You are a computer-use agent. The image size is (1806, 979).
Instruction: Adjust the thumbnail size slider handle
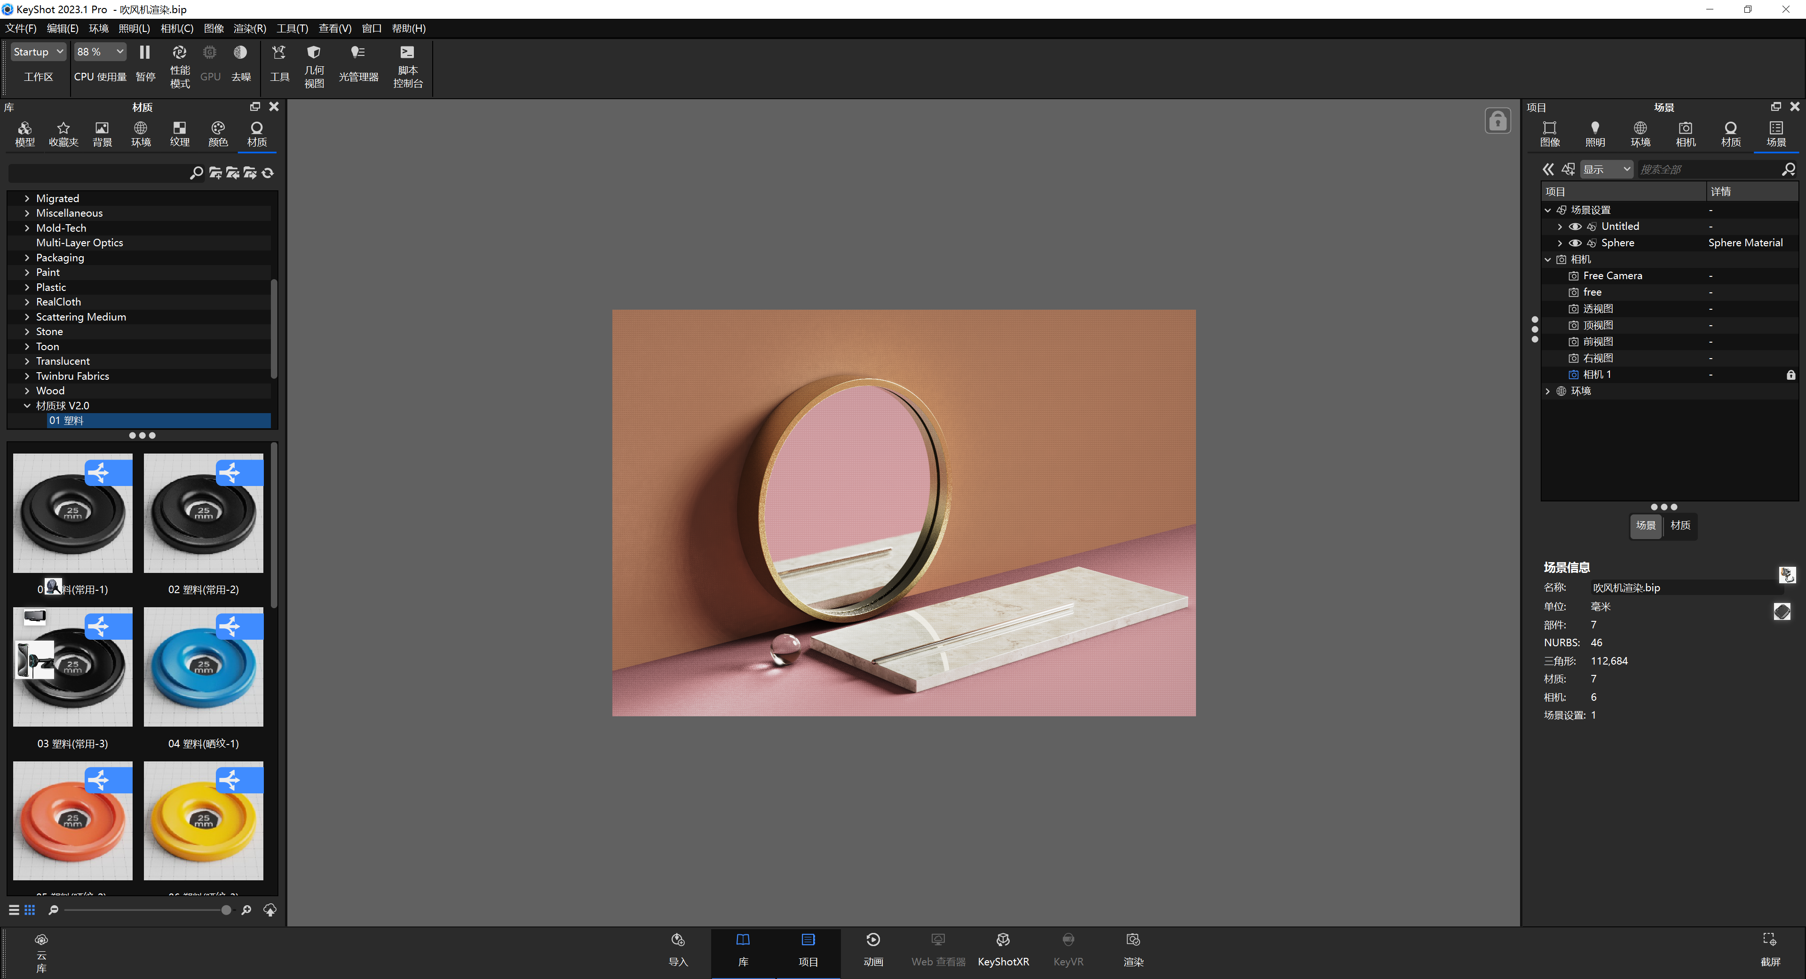(x=226, y=909)
